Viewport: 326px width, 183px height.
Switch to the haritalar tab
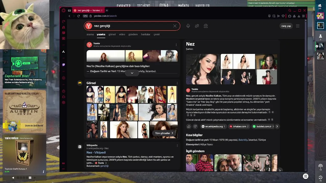[x=146, y=34]
